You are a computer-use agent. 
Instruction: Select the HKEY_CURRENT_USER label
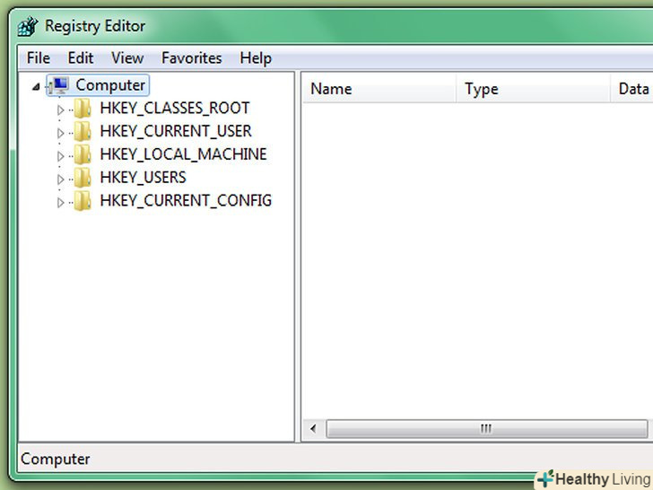176,132
